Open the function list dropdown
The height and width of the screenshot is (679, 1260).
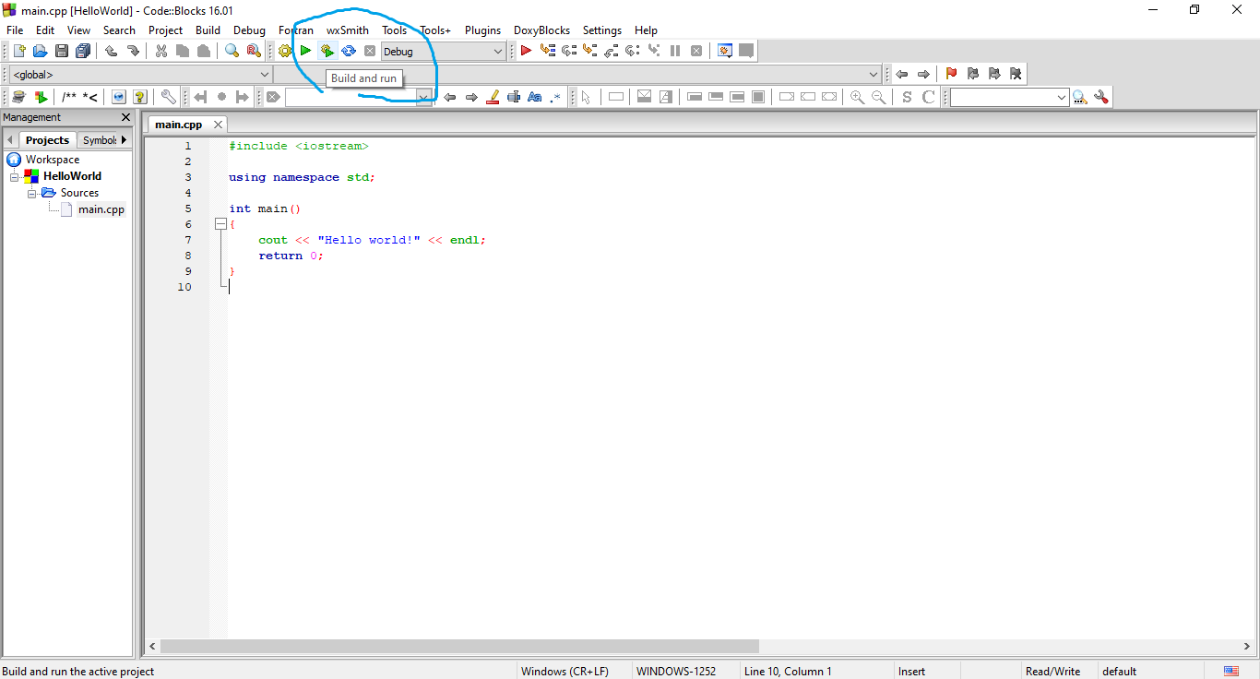click(x=577, y=74)
